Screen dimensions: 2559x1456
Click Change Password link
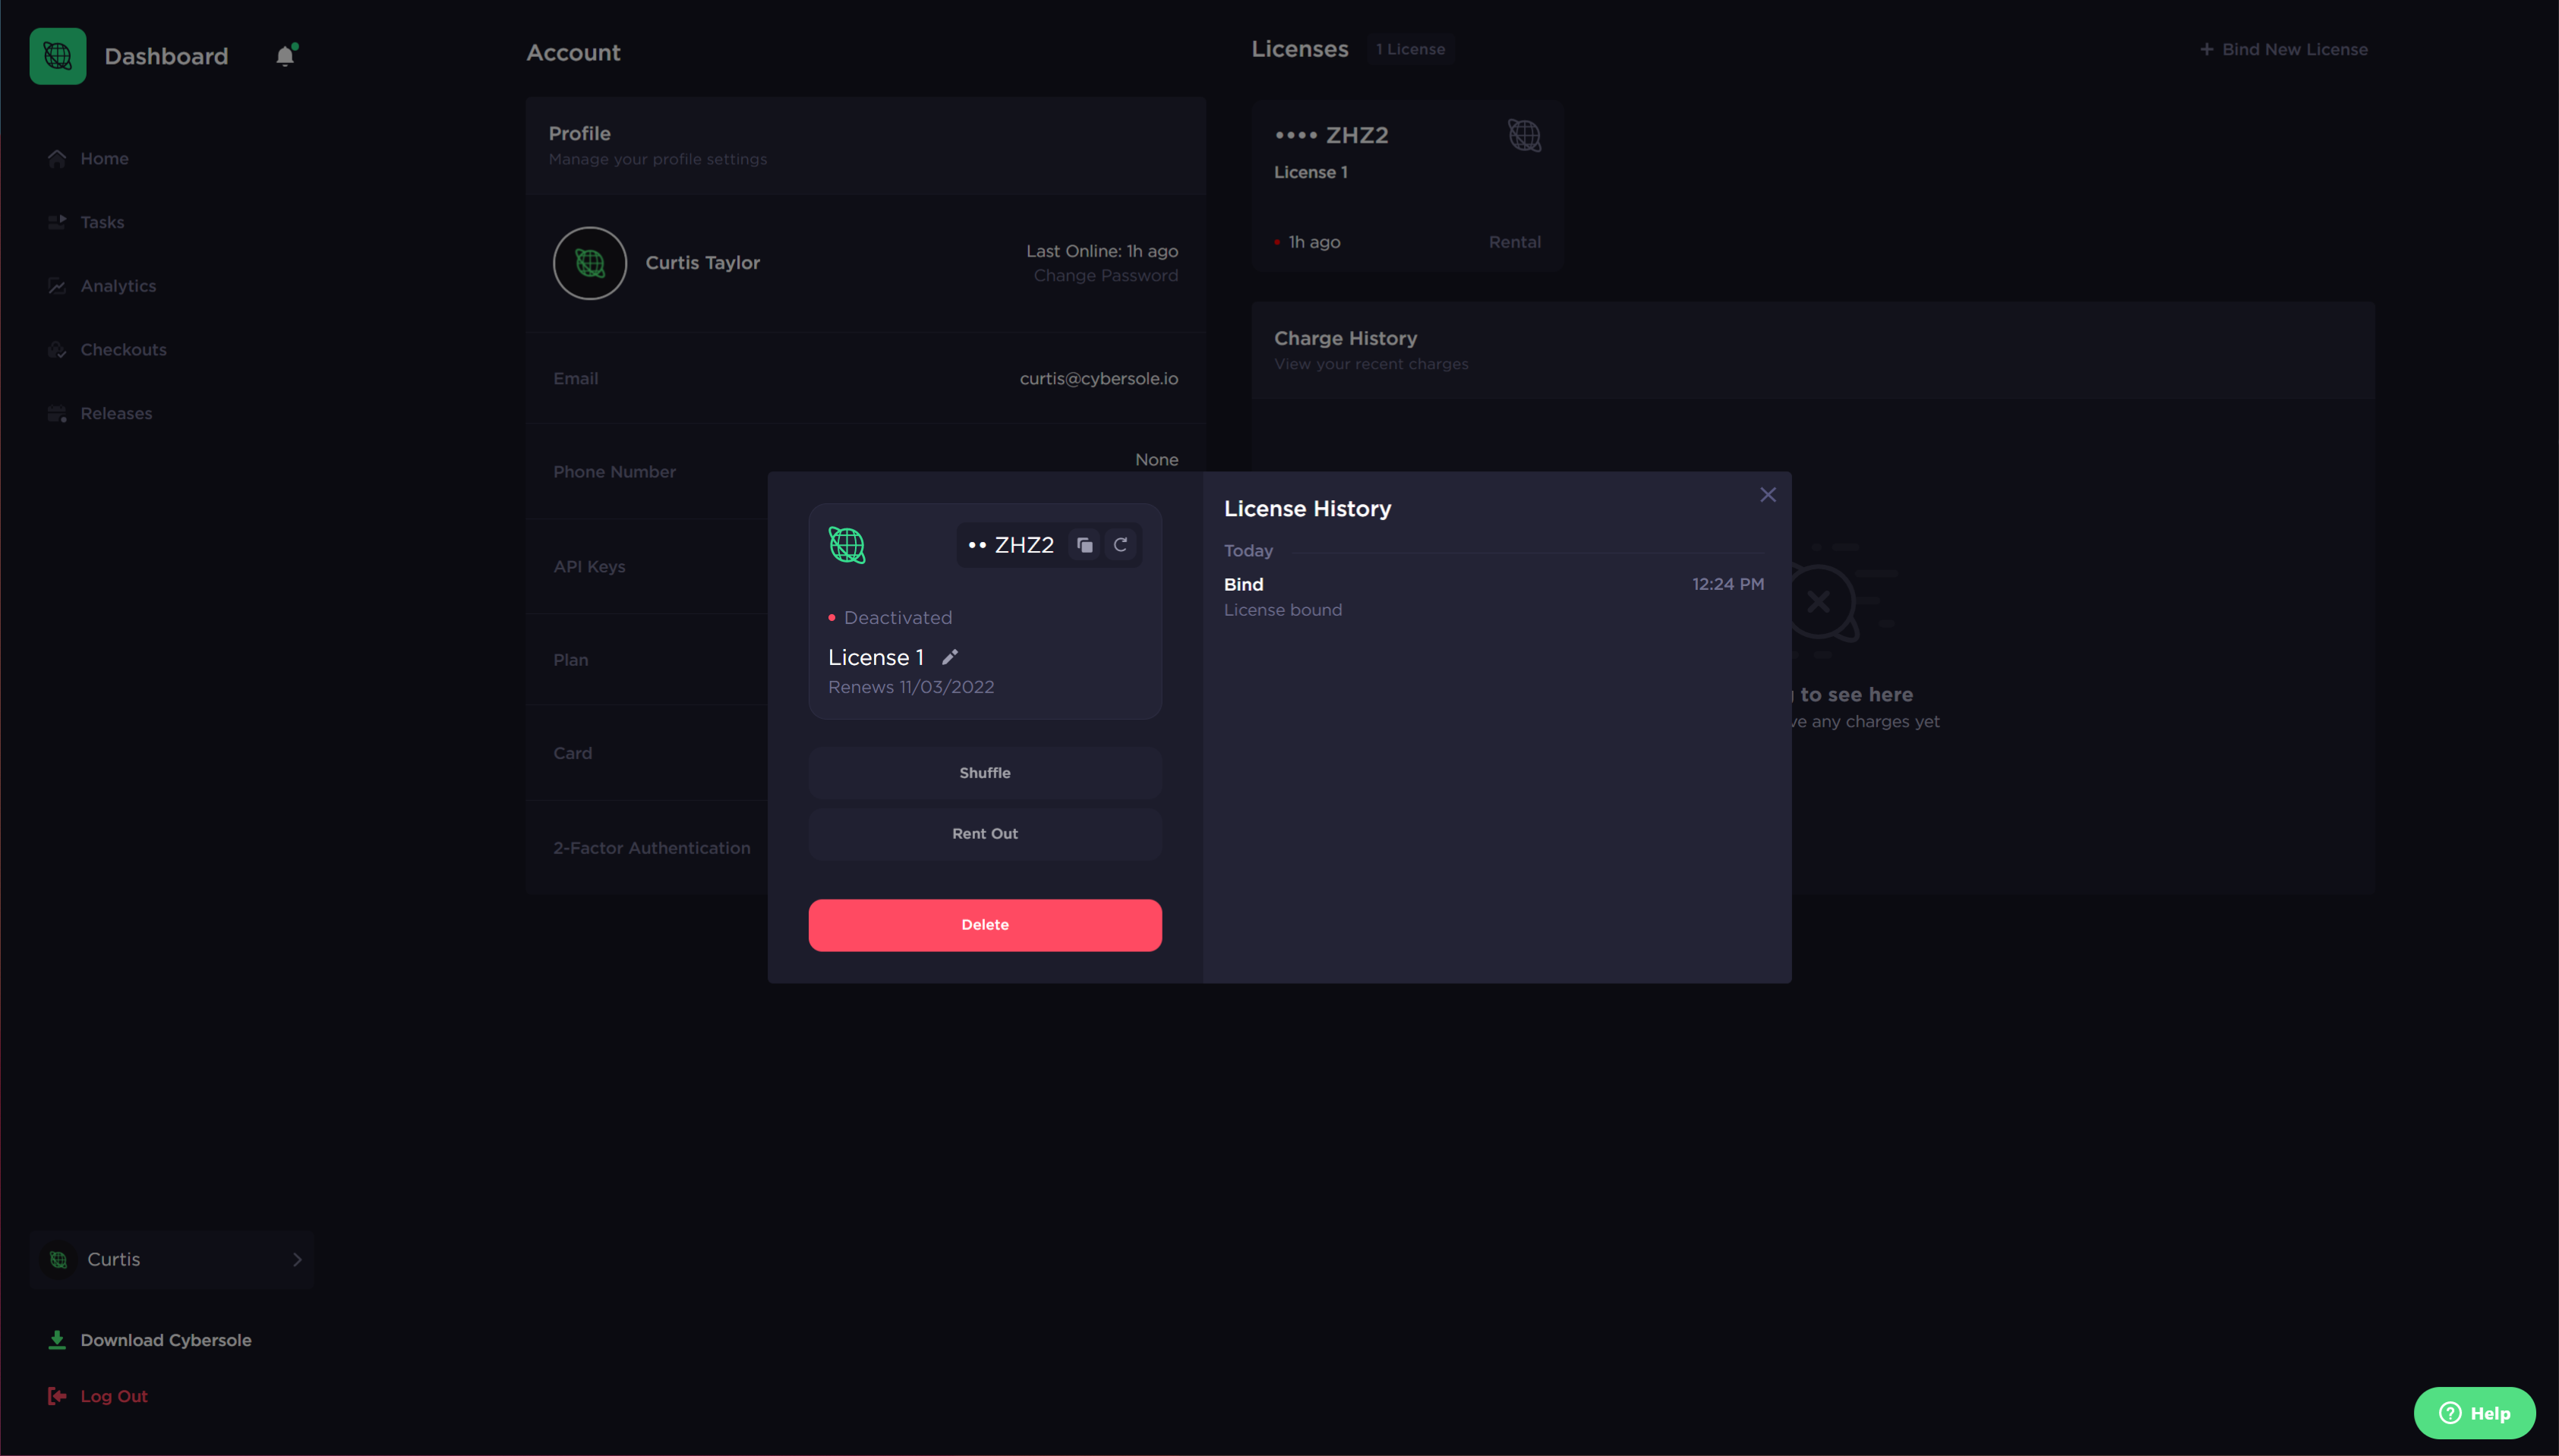[x=1105, y=276]
